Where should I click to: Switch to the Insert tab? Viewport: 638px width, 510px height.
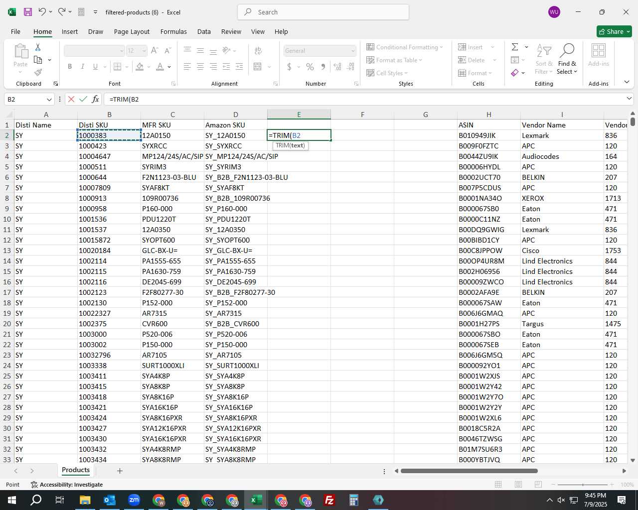(70, 31)
